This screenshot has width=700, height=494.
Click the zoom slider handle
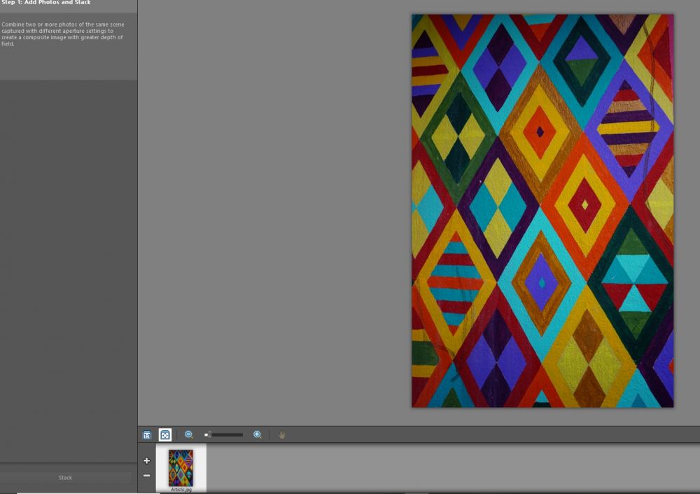[x=208, y=435]
